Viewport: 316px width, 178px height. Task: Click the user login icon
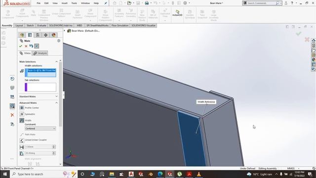286,3
